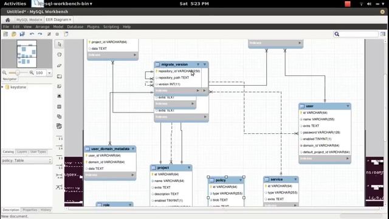Select the eraser tool
Screen dimensions: 389x219
[60, 66]
